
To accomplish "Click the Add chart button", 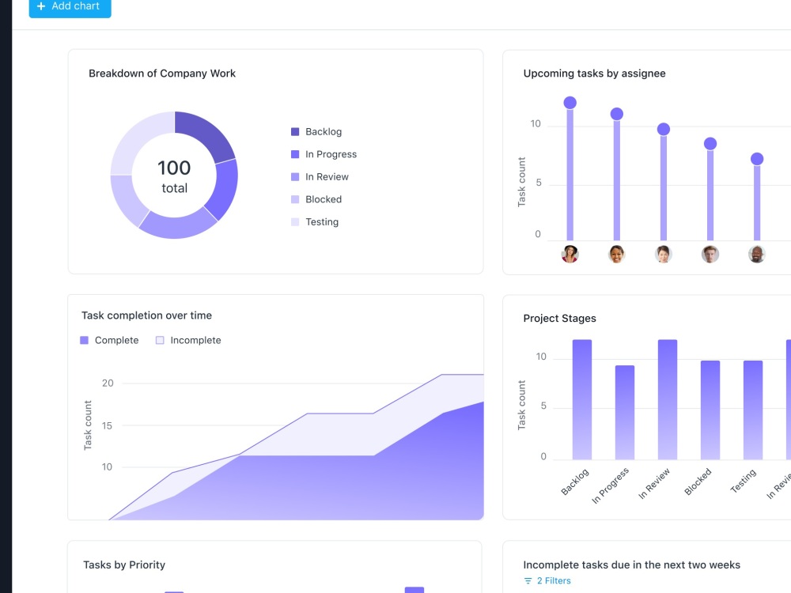I will (70, 7).
